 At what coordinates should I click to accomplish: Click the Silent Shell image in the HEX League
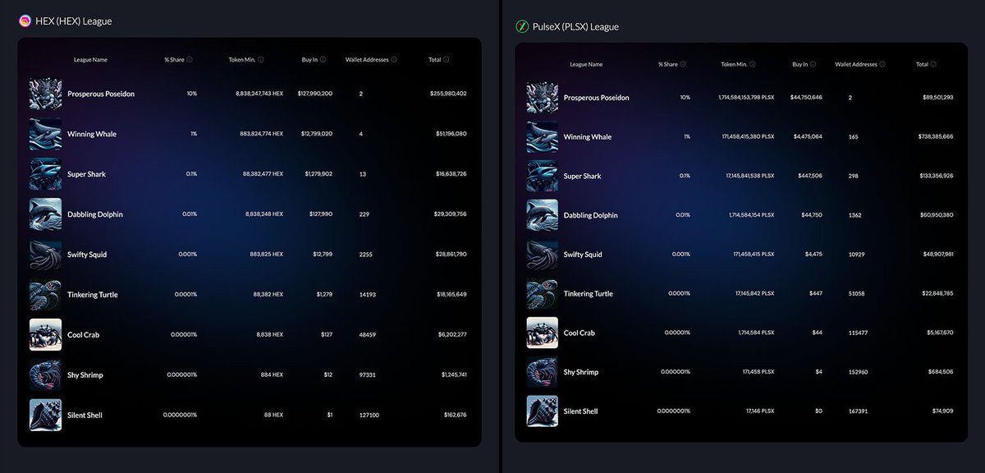click(45, 416)
